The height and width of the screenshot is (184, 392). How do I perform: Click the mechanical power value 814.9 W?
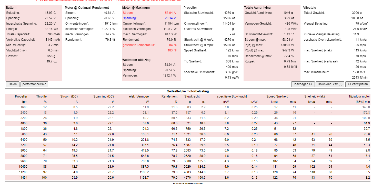[109, 34]
